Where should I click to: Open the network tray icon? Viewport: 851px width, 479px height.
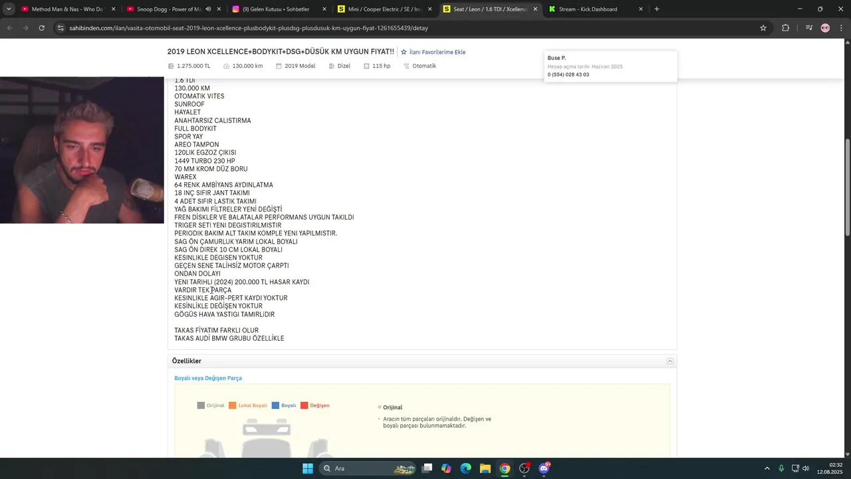pyautogui.click(x=795, y=468)
